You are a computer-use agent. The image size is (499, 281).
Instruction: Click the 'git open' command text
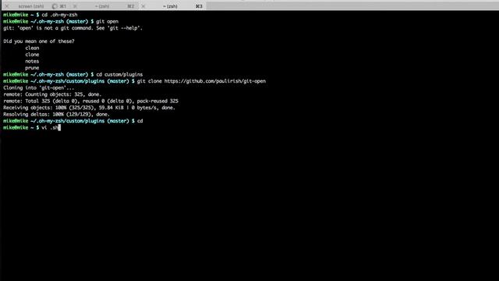pyautogui.click(x=108, y=21)
